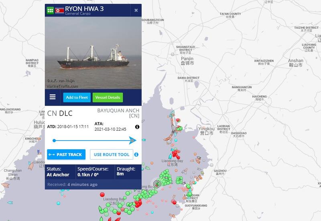The width and height of the screenshot is (321, 221).
Task: Click At Anchor status text
Action: coord(58,175)
